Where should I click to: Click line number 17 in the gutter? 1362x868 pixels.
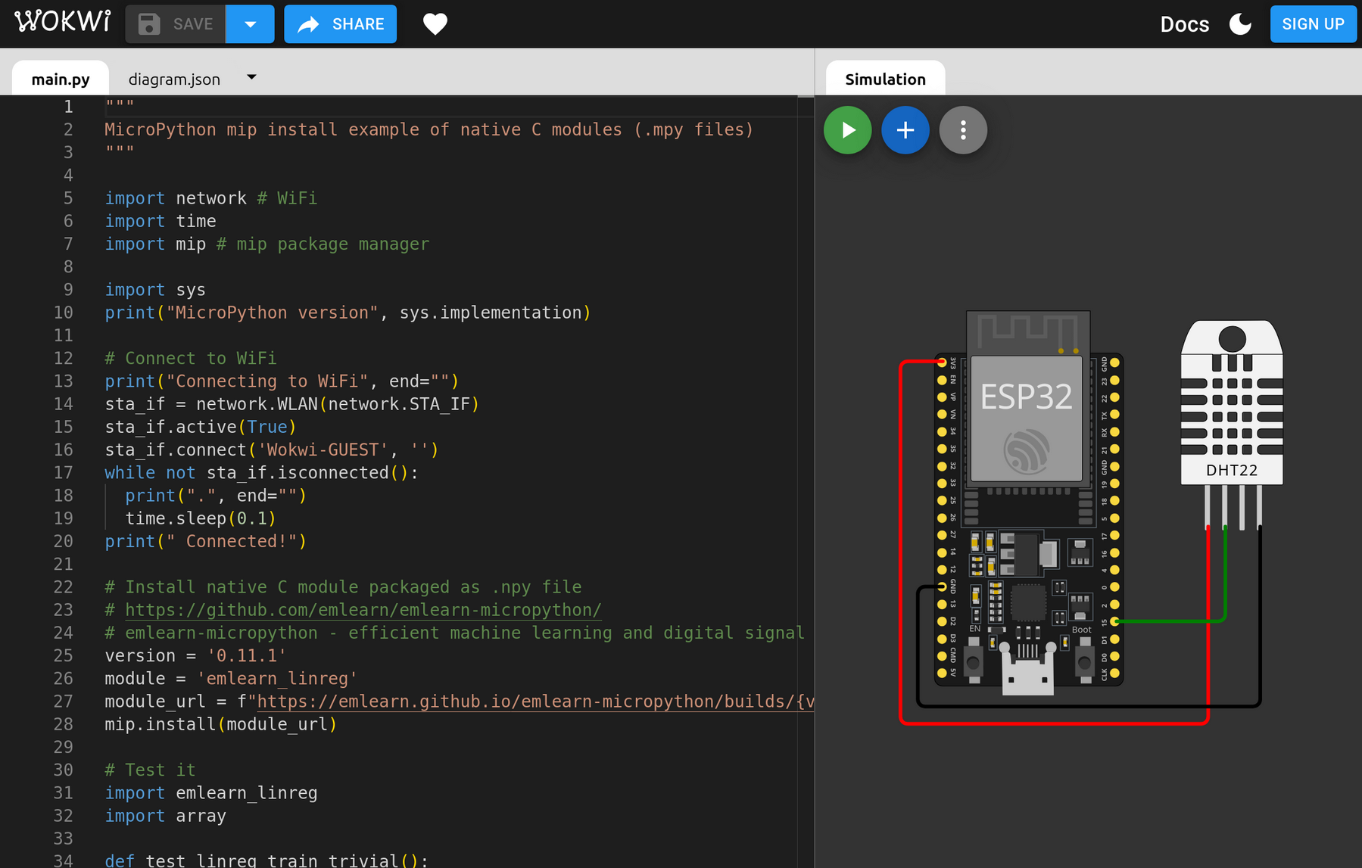pyautogui.click(x=64, y=473)
